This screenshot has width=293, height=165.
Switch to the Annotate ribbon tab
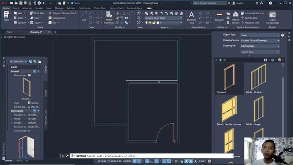click(x=27, y=8)
